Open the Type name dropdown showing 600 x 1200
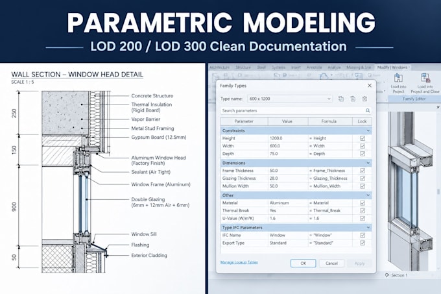The width and height of the screenshot is (441, 294). [x=290, y=99]
